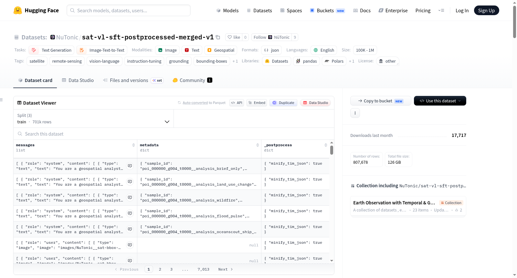Screen dimensions: 517x278
Task: Click the NuTonic organization avatar in title
Action: (x=53, y=37)
